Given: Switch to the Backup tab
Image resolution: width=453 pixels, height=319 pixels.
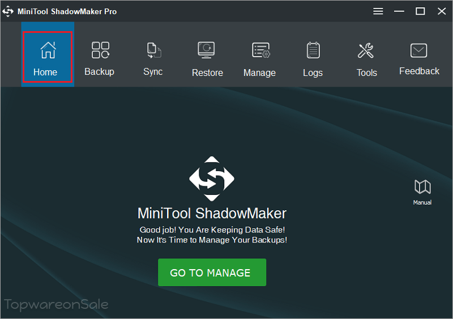Looking at the screenshot, I should point(100,59).
